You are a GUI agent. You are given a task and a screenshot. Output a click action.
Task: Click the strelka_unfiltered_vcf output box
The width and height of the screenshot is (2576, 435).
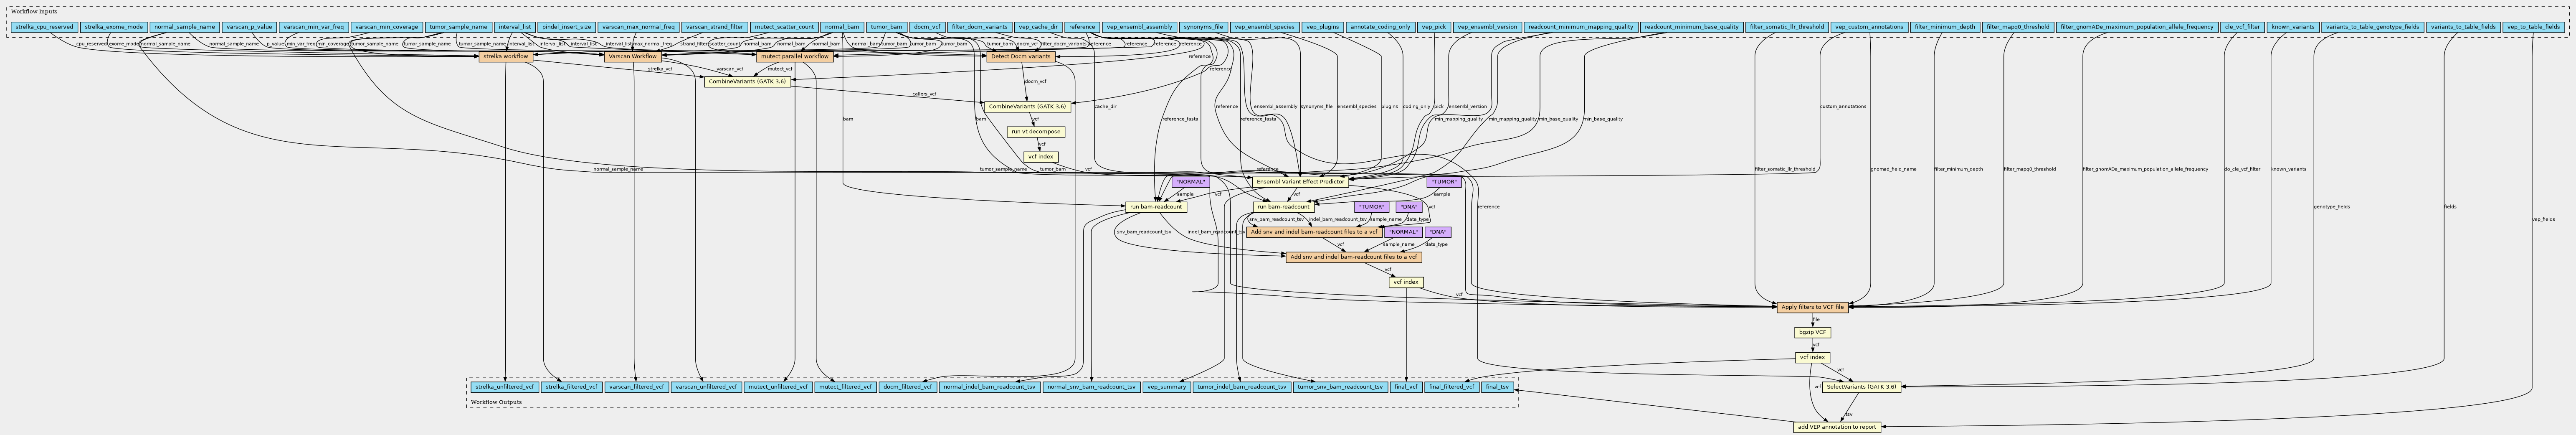(505, 386)
